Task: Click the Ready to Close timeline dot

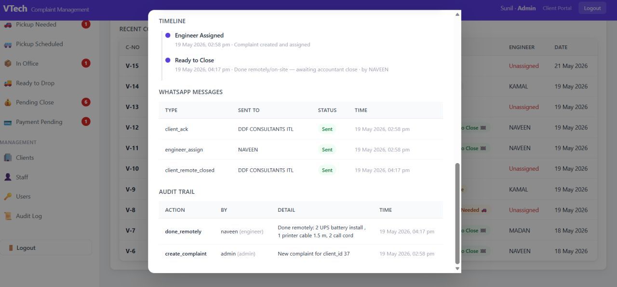Action: tap(168, 60)
